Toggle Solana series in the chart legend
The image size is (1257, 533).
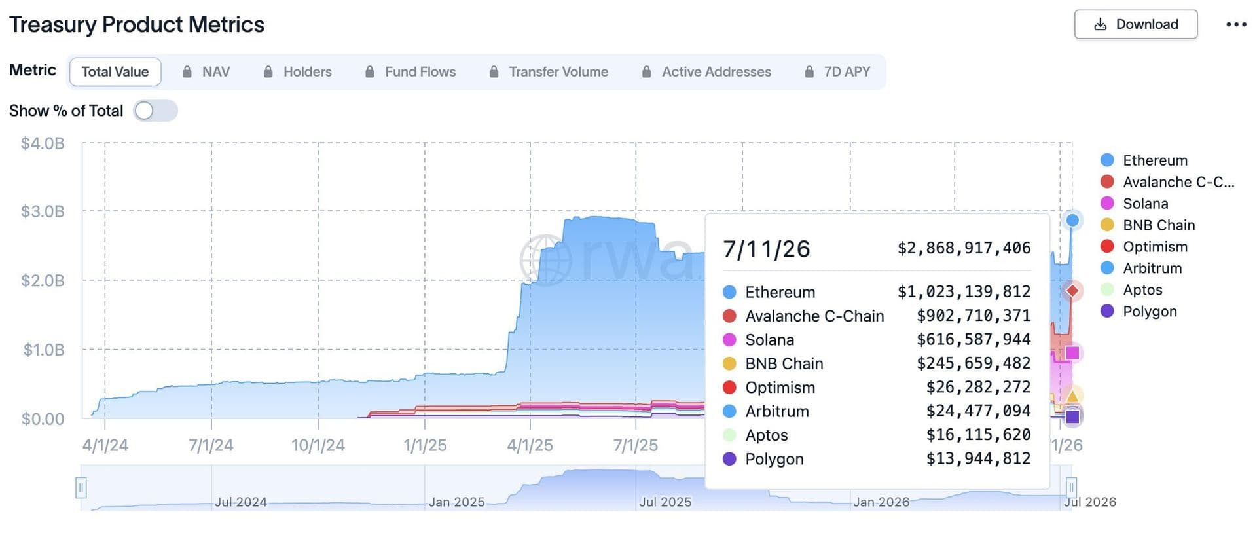1135,204
